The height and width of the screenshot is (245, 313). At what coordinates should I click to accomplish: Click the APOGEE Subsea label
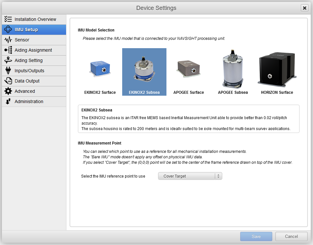pyautogui.click(x=233, y=92)
